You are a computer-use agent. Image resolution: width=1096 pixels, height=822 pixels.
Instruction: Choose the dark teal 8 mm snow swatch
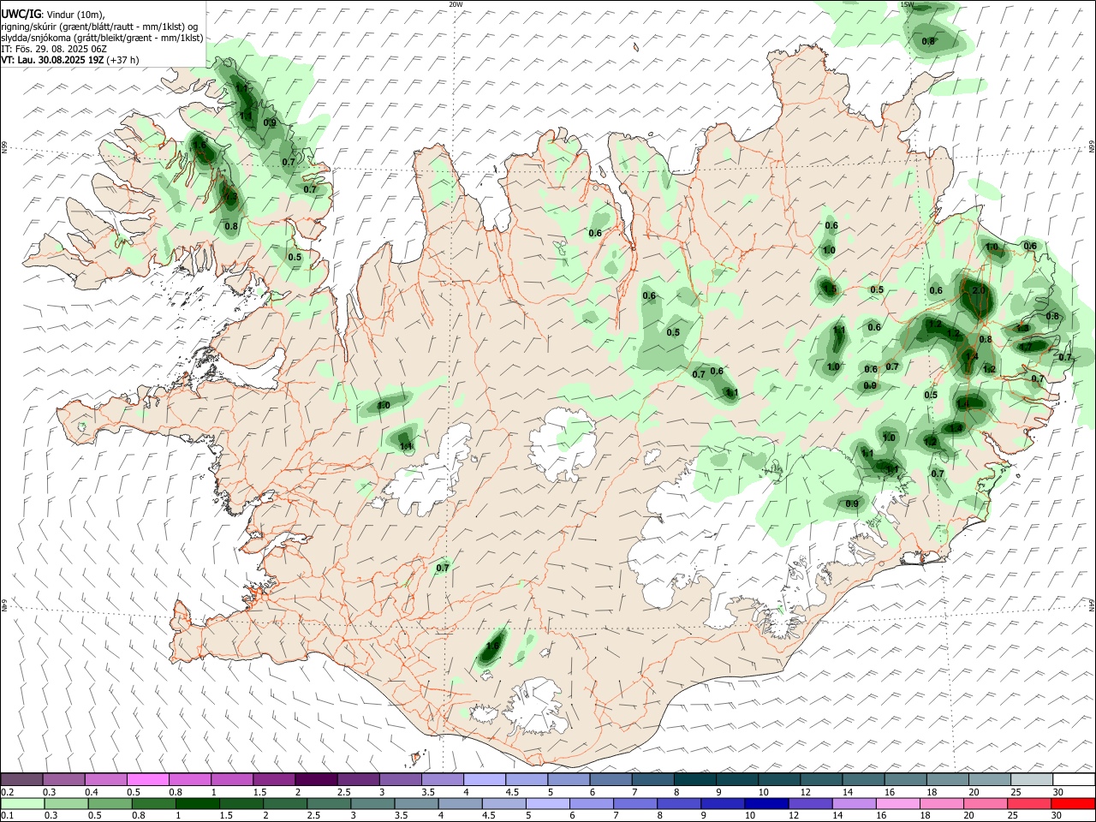695,779
